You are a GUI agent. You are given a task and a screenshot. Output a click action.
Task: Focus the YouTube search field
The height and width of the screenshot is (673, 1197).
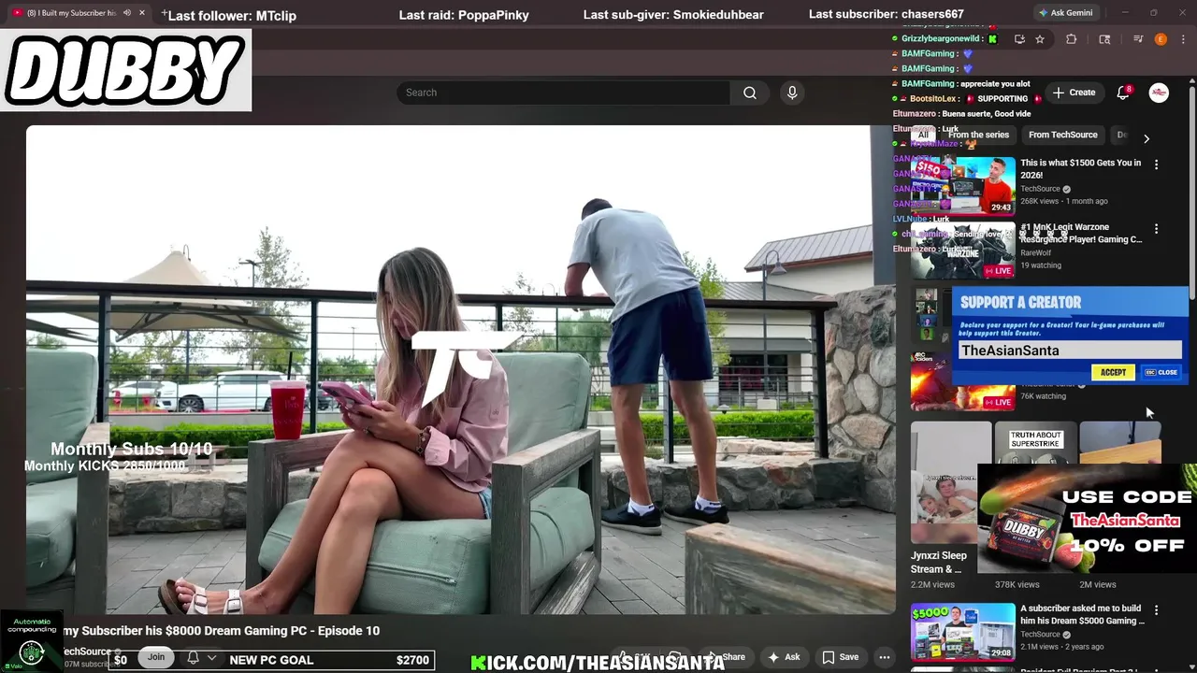pos(563,93)
